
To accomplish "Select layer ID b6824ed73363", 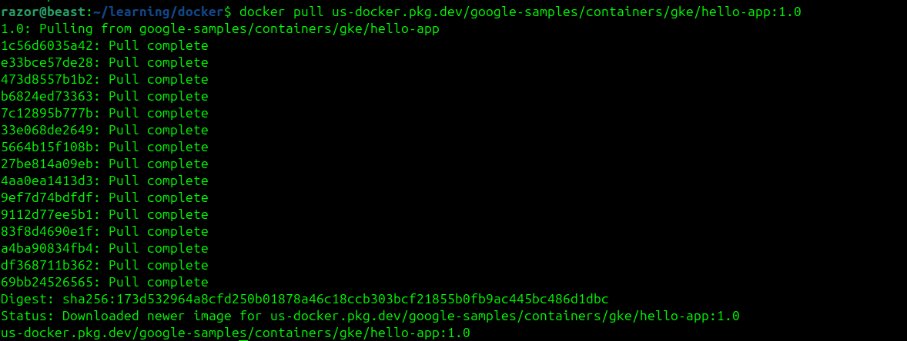I will click(48, 96).
